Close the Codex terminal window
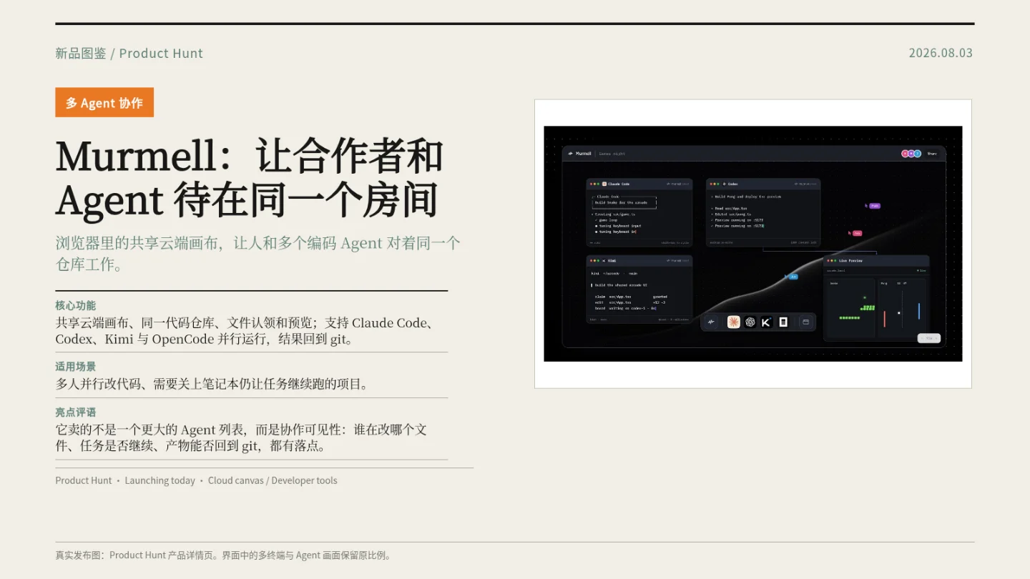This screenshot has height=579, width=1030. click(x=712, y=184)
